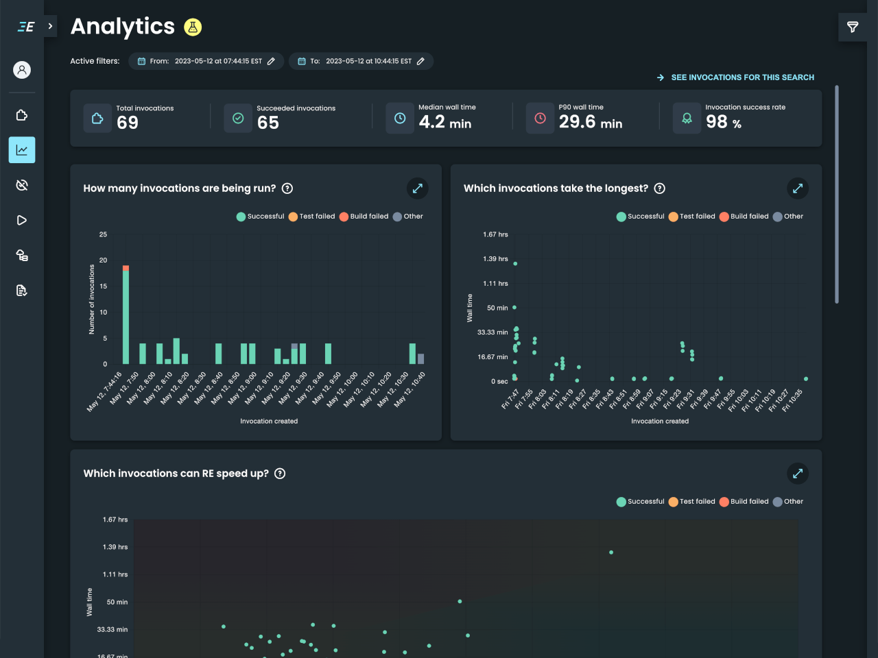Screen dimensions: 878x658
Task: Click the beaker badge next to Analytics title
Action: [x=192, y=27]
